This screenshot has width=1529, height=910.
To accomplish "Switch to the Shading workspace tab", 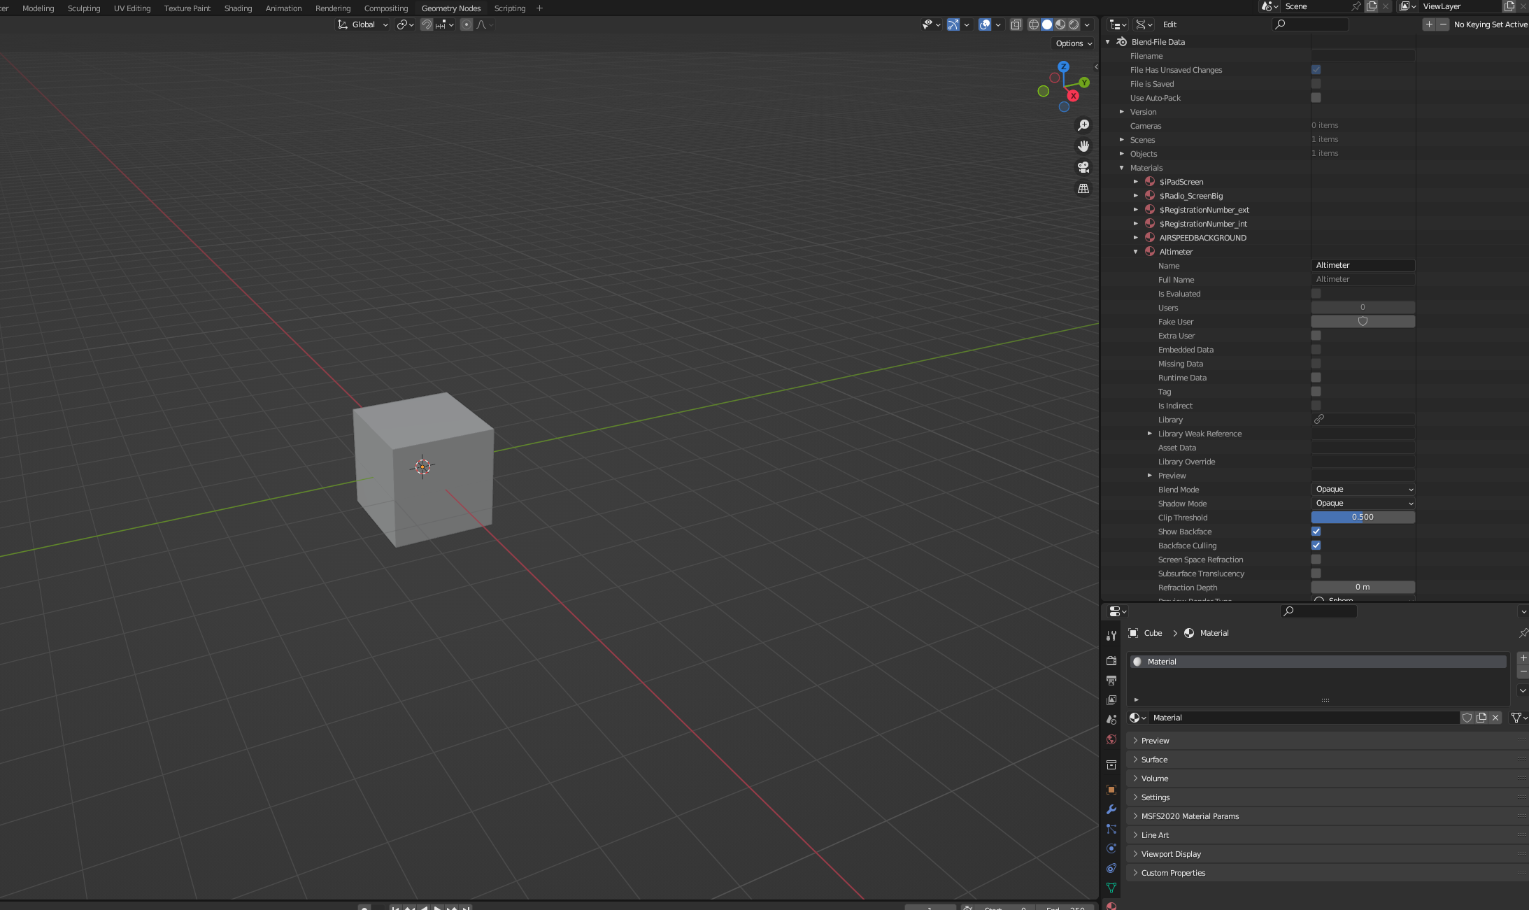I will (x=238, y=8).
